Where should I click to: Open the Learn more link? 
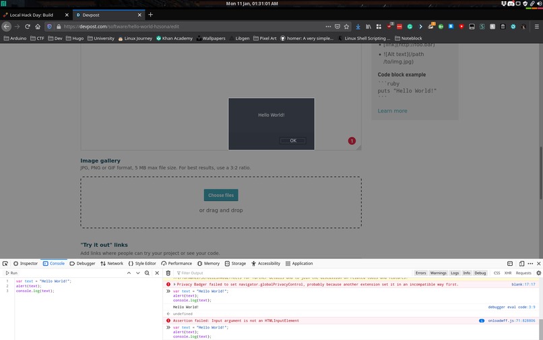click(392, 111)
